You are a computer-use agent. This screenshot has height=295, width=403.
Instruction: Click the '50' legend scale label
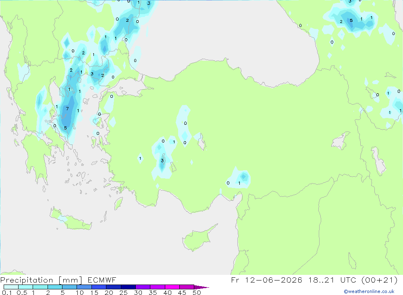click(197, 293)
